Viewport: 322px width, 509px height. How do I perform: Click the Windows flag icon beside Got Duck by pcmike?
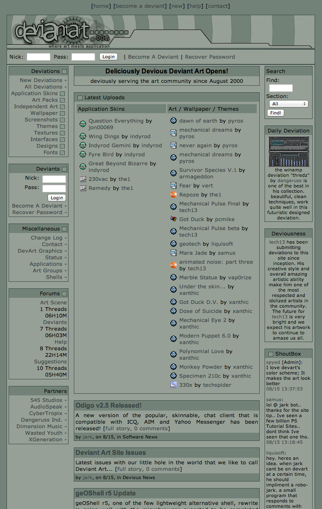click(x=174, y=219)
